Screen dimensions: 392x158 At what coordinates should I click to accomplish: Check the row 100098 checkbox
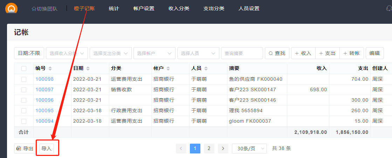[24, 79]
